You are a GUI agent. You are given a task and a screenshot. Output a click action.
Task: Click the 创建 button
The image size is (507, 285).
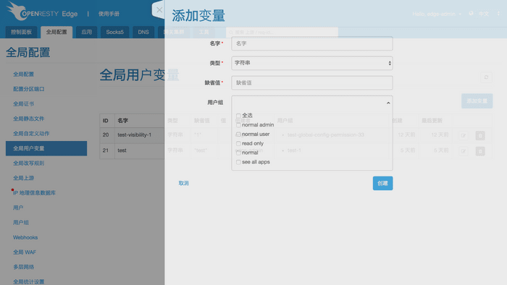382,183
